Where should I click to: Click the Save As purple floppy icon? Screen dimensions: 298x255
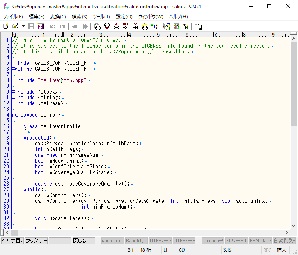pyautogui.click(x=40, y=26)
